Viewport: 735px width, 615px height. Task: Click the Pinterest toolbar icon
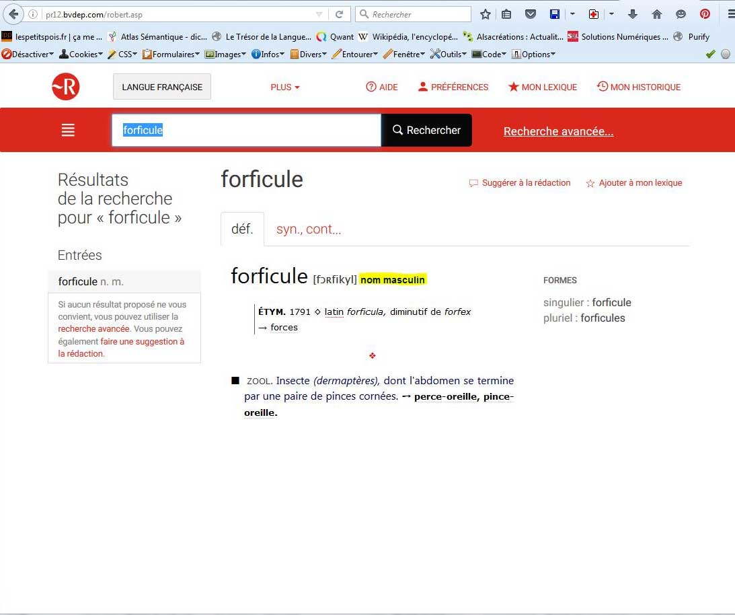(705, 14)
